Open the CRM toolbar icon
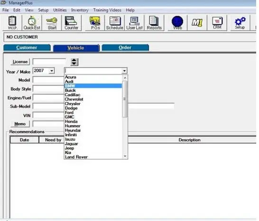 pos(217,23)
